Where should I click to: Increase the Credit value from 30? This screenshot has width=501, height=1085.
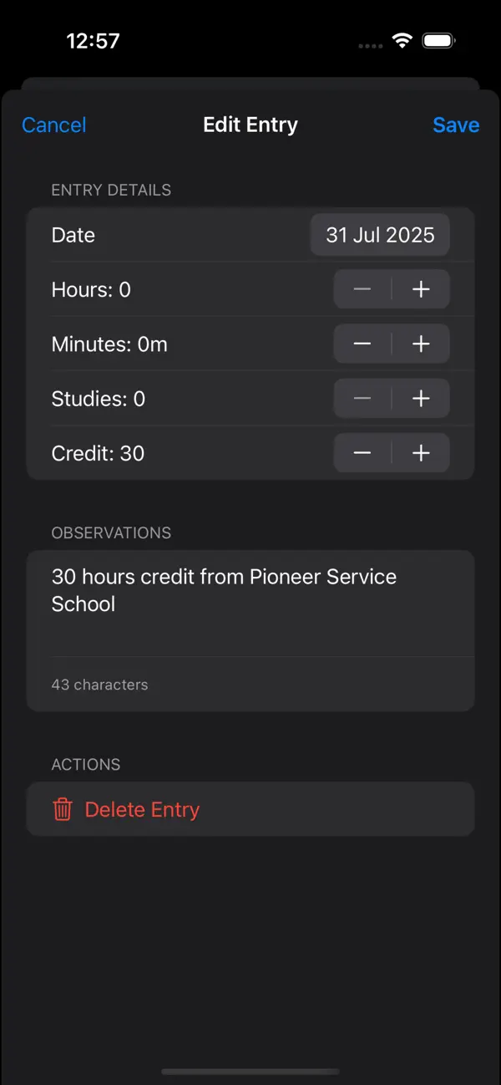421,452
